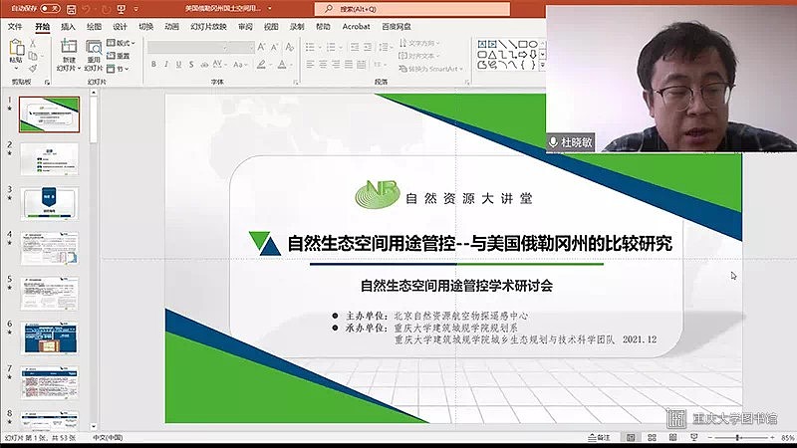
Task: Switch to Normal view in status bar
Action: pos(631,437)
